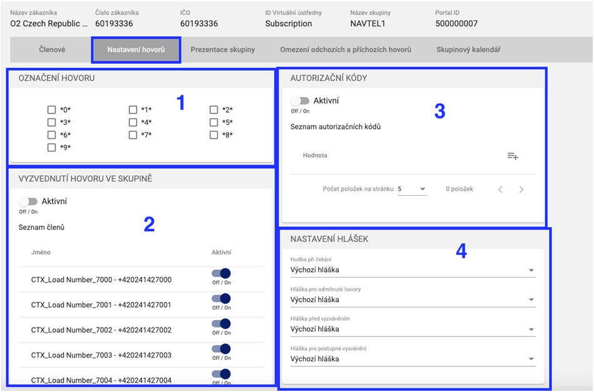Image resolution: width=594 pixels, height=392 pixels.
Task: Expand Hláška před vyzváněním dropdown
Action: [412, 329]
